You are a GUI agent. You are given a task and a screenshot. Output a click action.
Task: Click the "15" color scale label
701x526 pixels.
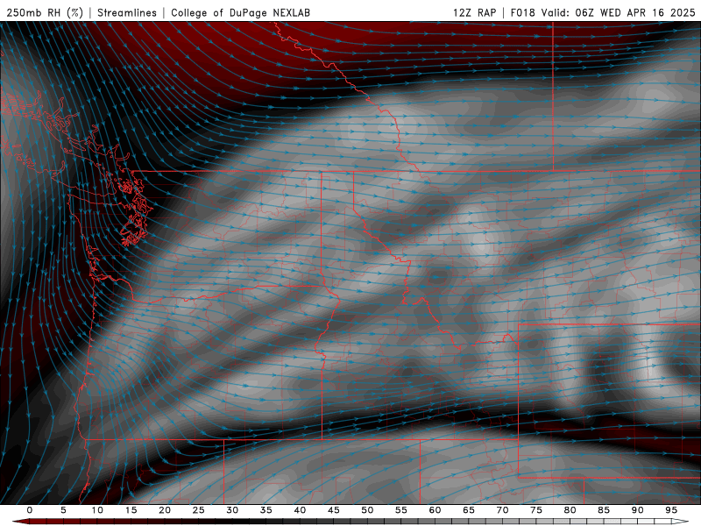click(131, 510)
